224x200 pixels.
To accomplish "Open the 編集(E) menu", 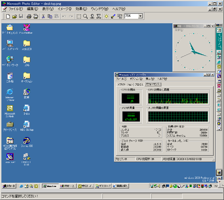I will pyautogui.click(x=32, y=9).
